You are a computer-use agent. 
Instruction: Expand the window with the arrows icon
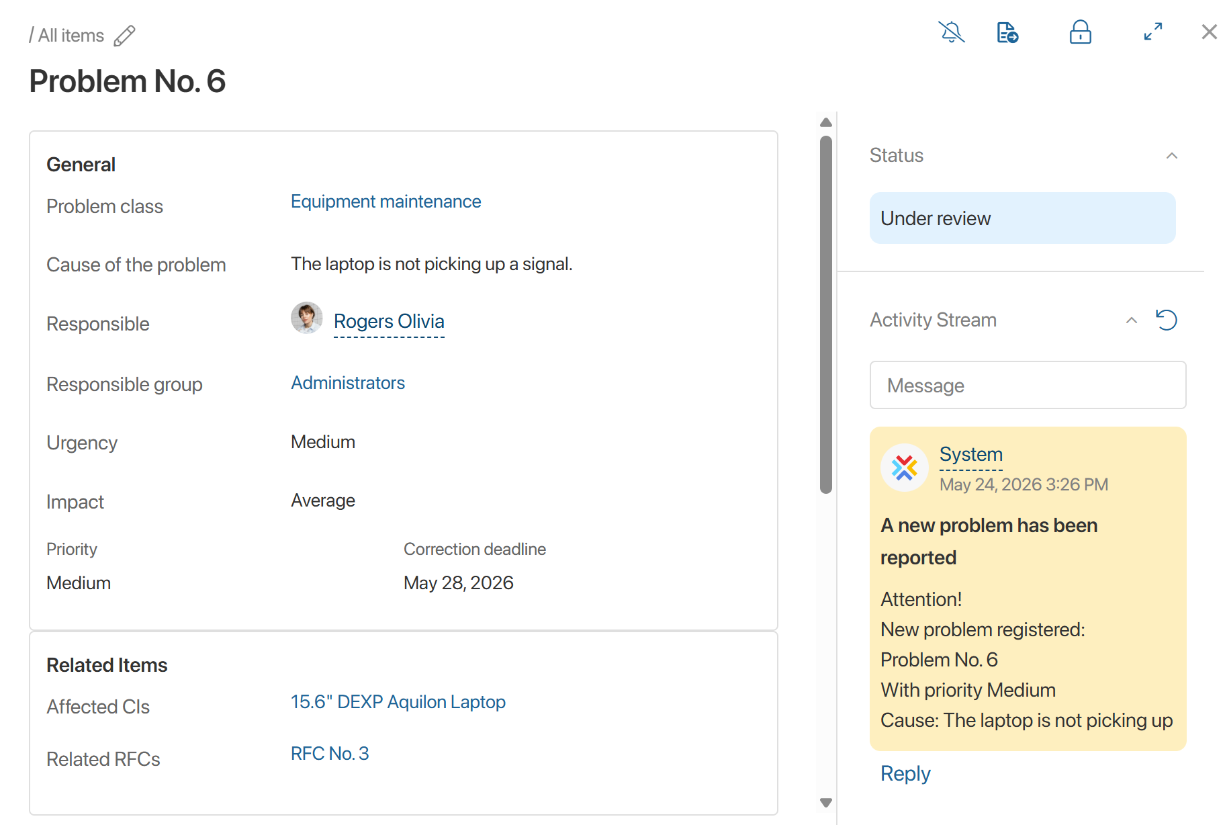tap(1153, 32)
